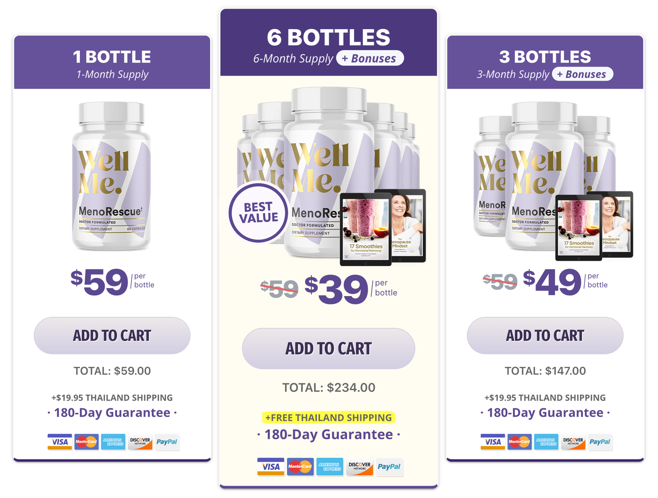
Task: Click the Best Value badge
Action: point(259,212)
